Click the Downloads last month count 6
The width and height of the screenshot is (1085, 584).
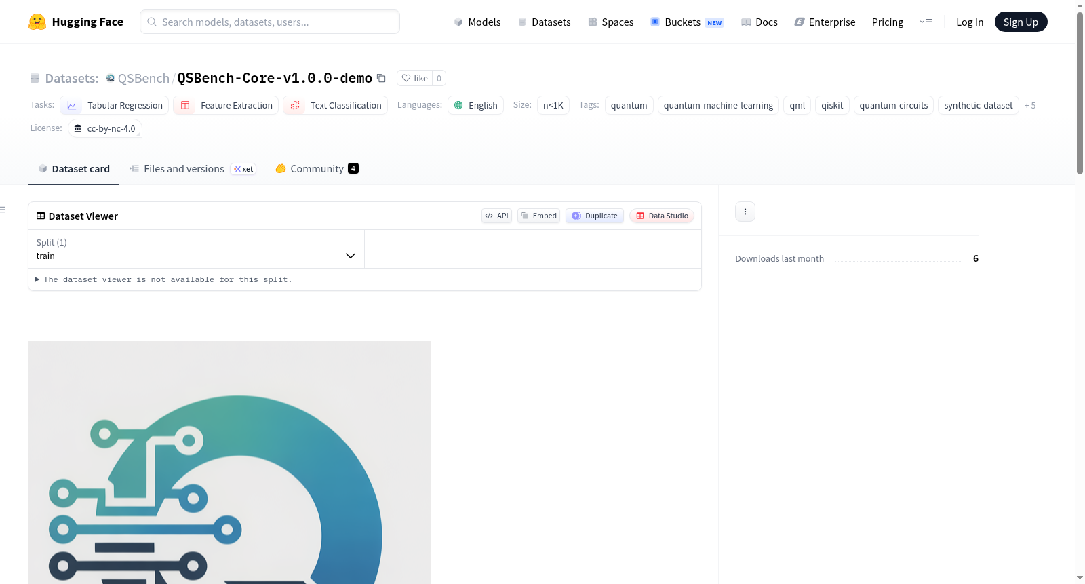pos(976,258)
